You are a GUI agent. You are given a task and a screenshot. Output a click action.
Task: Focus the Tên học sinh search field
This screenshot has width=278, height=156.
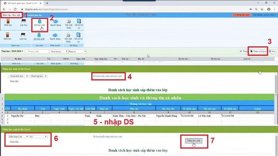[x=37, y=51]
